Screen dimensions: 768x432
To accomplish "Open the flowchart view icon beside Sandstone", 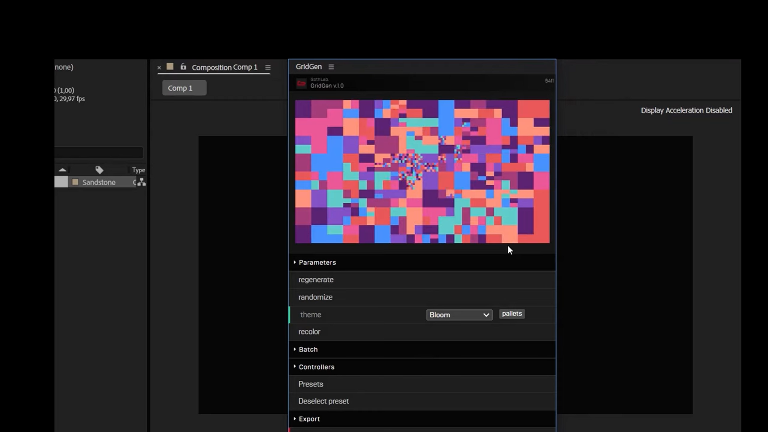I will pyautogui.click(x=141, y=182).
